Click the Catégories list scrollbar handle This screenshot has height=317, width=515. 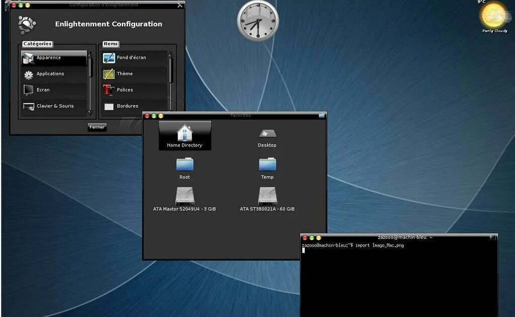click(x=91, y=67)
